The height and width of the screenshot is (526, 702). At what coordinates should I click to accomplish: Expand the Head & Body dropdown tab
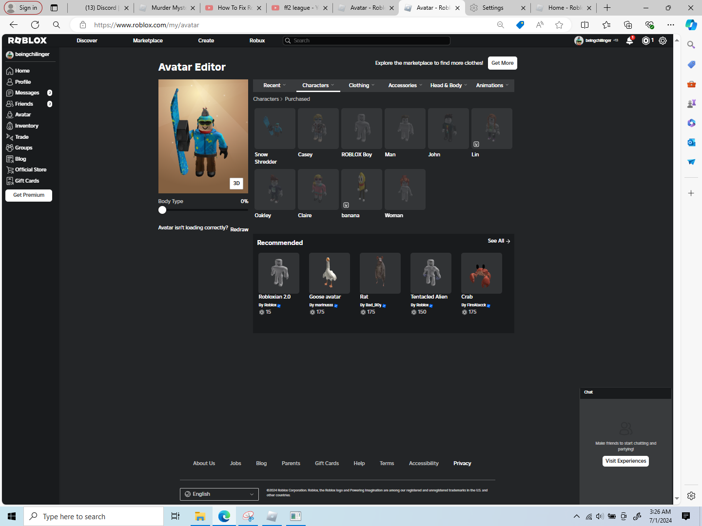[x=448, y=85]
